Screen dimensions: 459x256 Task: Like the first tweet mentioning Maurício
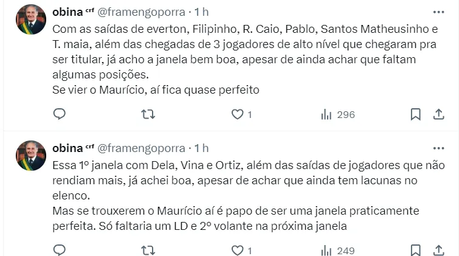point(238,114)
